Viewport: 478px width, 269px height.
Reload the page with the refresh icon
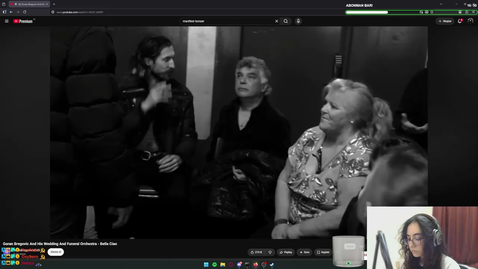click(x=25, y=12)
